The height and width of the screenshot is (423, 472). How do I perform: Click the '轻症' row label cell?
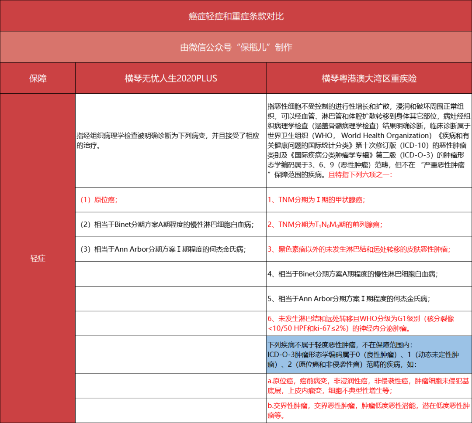38,258
